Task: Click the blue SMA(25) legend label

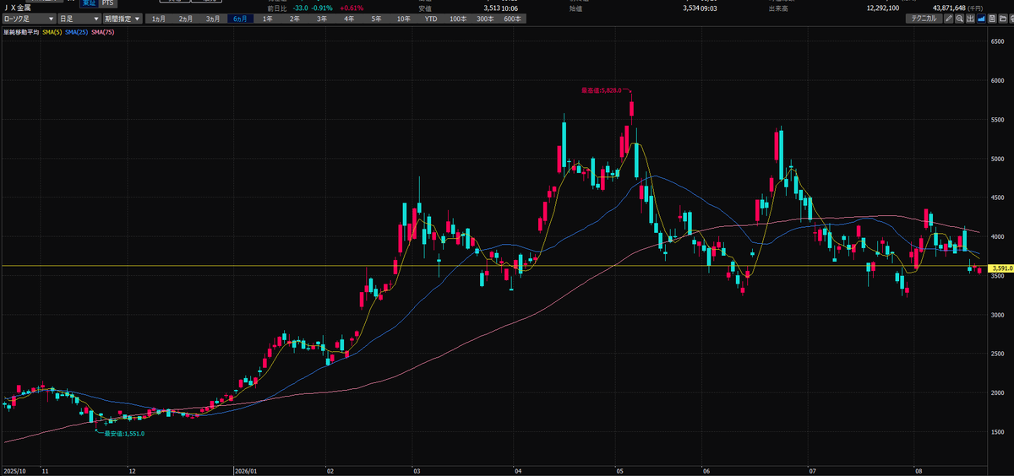Action: point(77,32)
